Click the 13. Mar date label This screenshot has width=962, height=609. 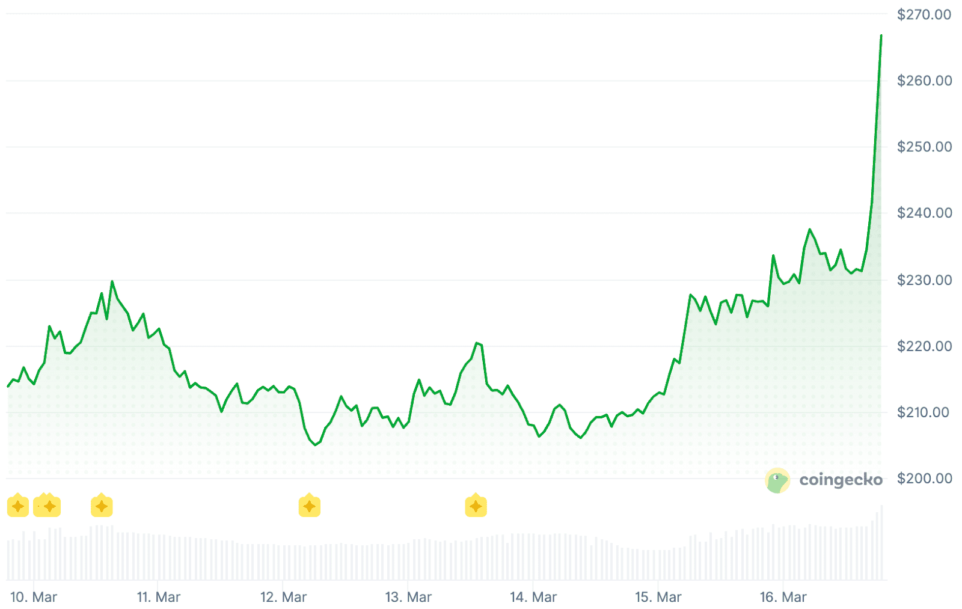(408, 597)
